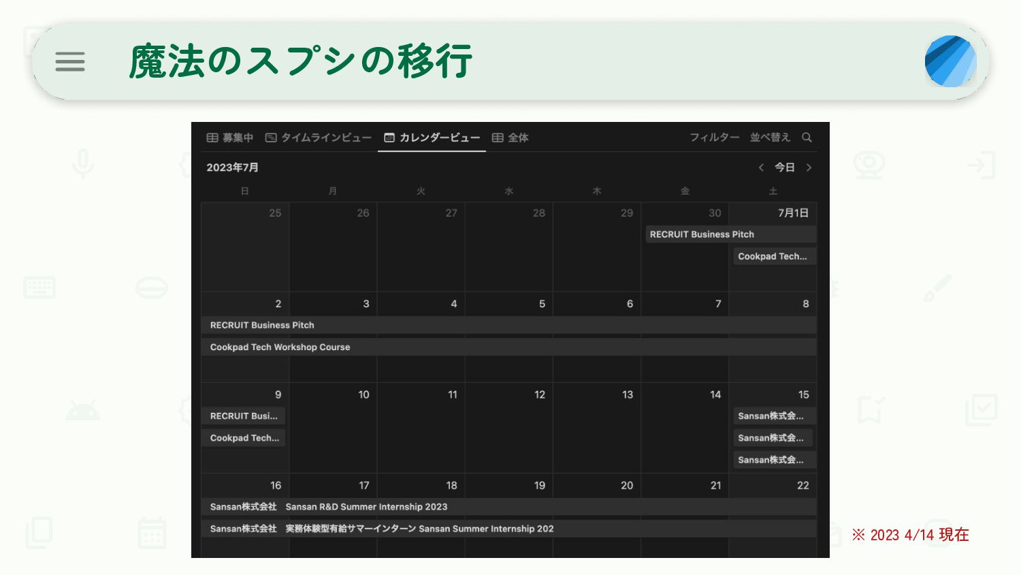The image size is (1021, 575).
Task: Select date 14 in the calendar
Action: [x=685, y=427]
